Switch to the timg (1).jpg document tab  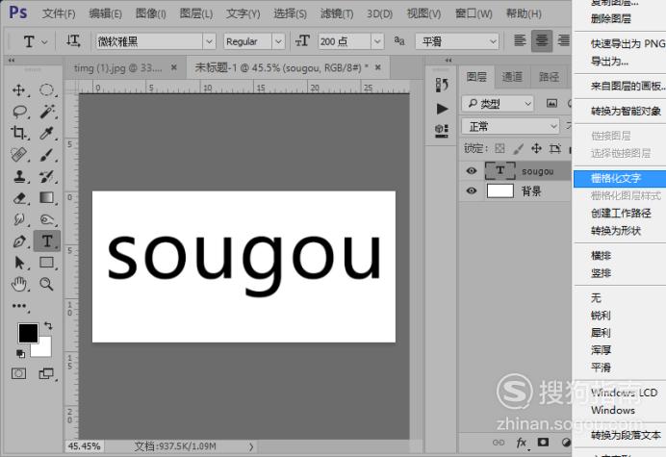[x=118, y=67]
